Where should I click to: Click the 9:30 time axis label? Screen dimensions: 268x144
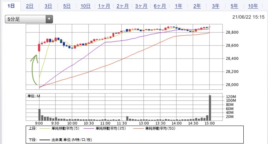tap(55, 123)
